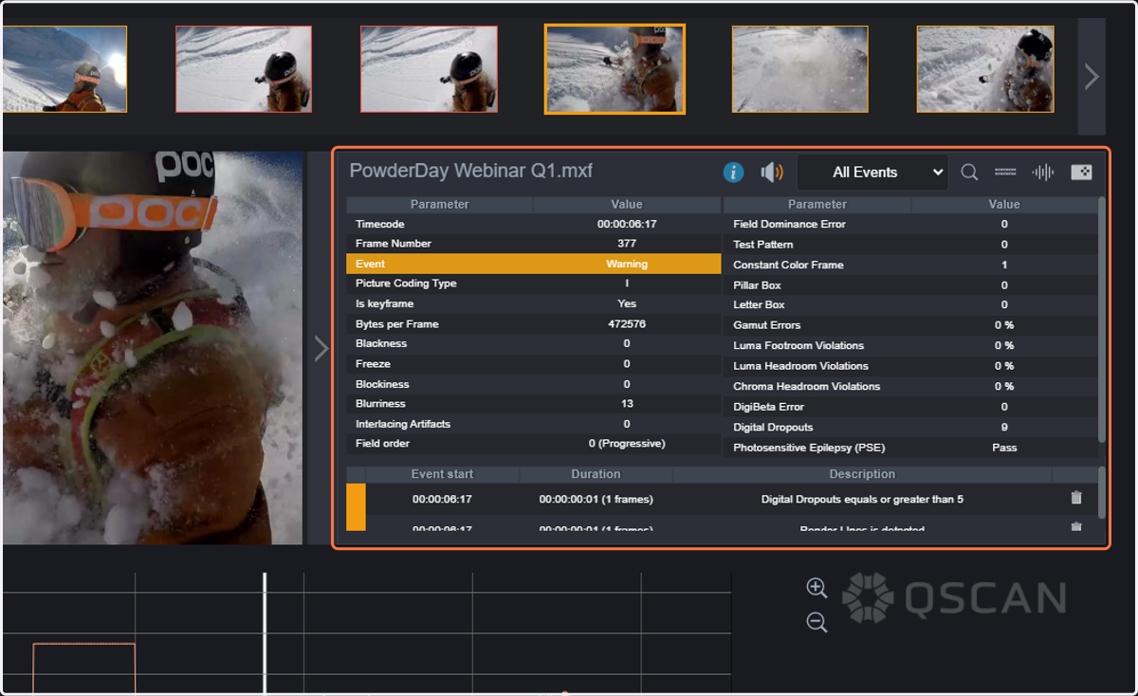Select the fifth thumbnail with snow spray
Screen dimensions: 1138x696
(x=799, y=69)
